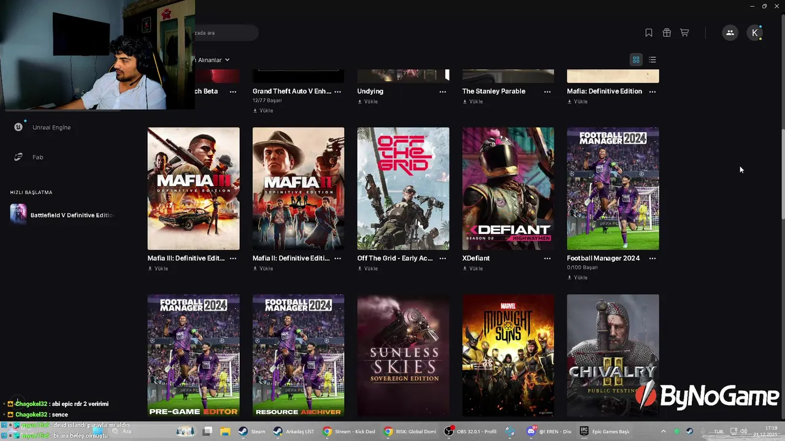The image size is (785, 441).
Task: Open Steam from the taskbar
Action: click(x=252, y=431)
